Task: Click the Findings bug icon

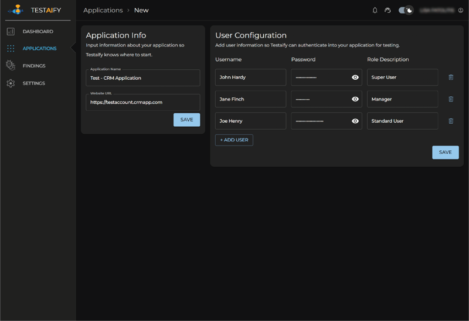Action: pos(11,65)
